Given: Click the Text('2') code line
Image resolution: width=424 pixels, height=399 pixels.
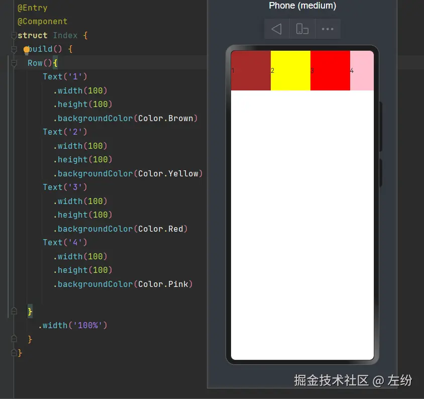Looking at the screenshot, I should (65, 132).
